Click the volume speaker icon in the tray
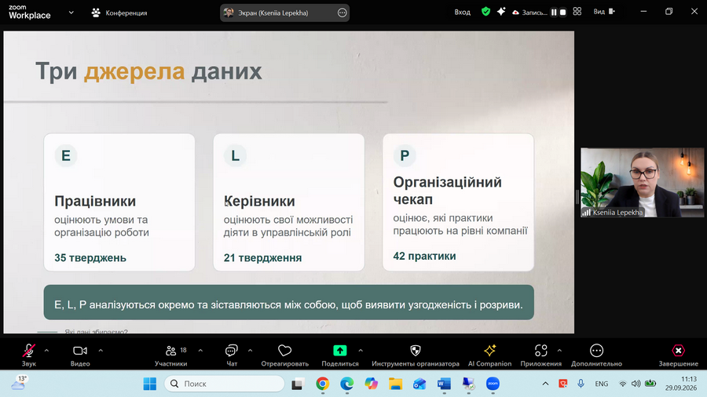The image size is (707, 397). (636, 384)
